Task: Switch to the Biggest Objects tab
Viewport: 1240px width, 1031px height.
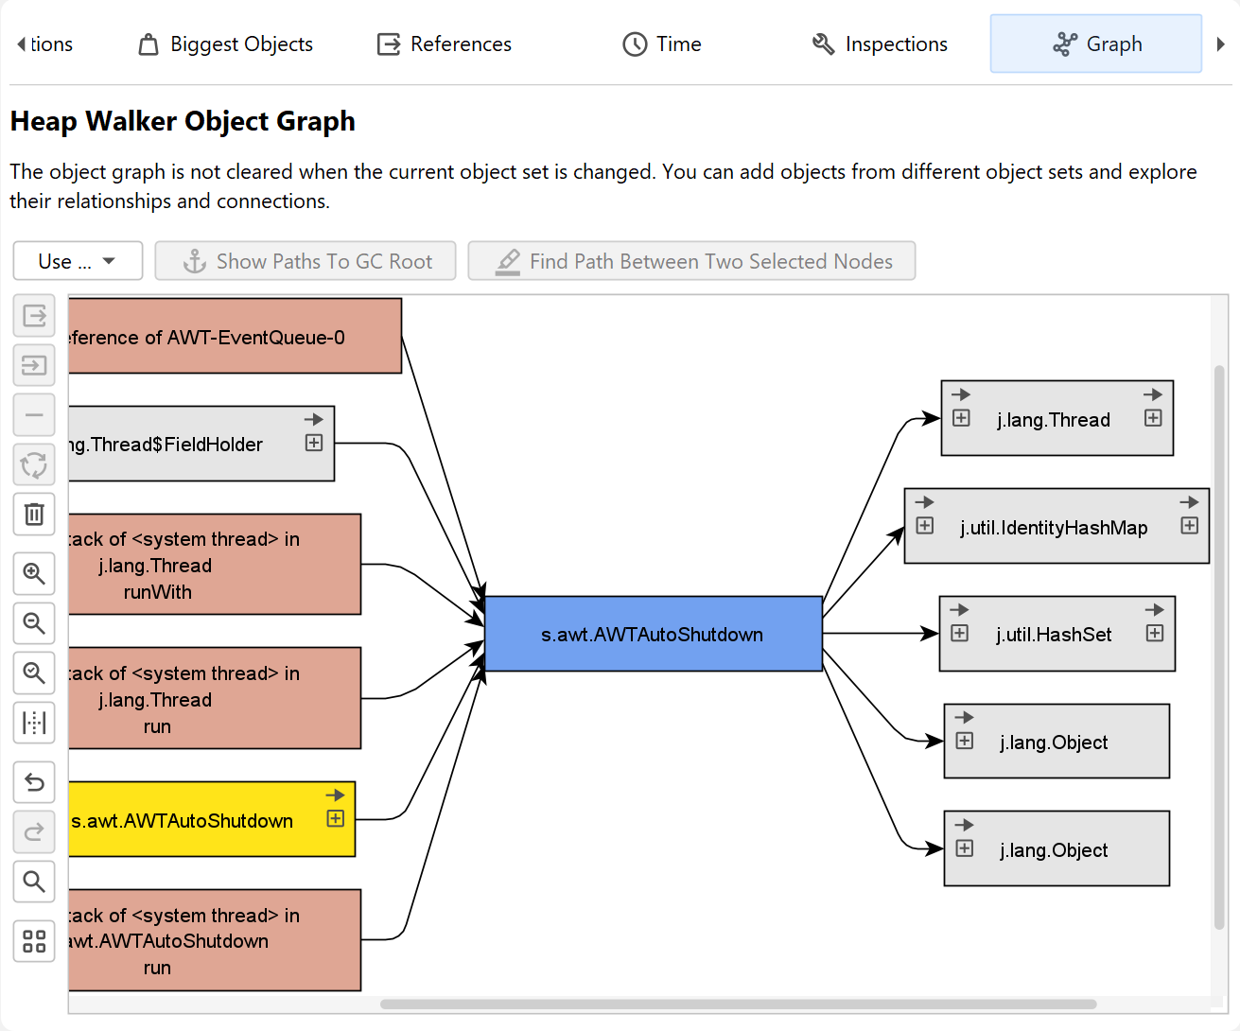Action: coord(225,44)
